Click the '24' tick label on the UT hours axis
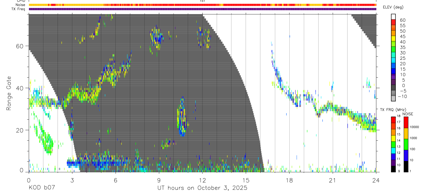 point(376,180)
